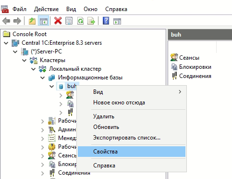Collapse Central 1C:Enterprise 8.3 servers node
The height and width of the screenshot is (179, 232).
pos(6,43)
